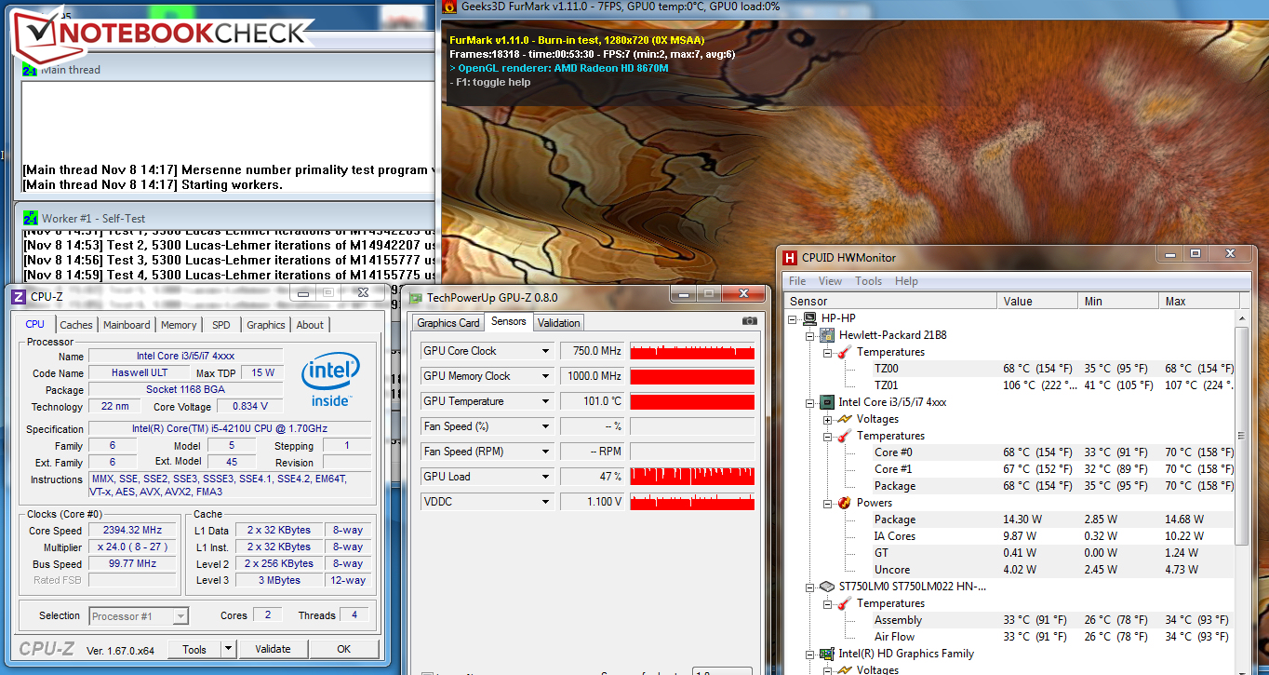The width and height of the screenshot is (1269, 675).
Task: Open the VDDC sensor dropdown
Action: coord(546,502)
